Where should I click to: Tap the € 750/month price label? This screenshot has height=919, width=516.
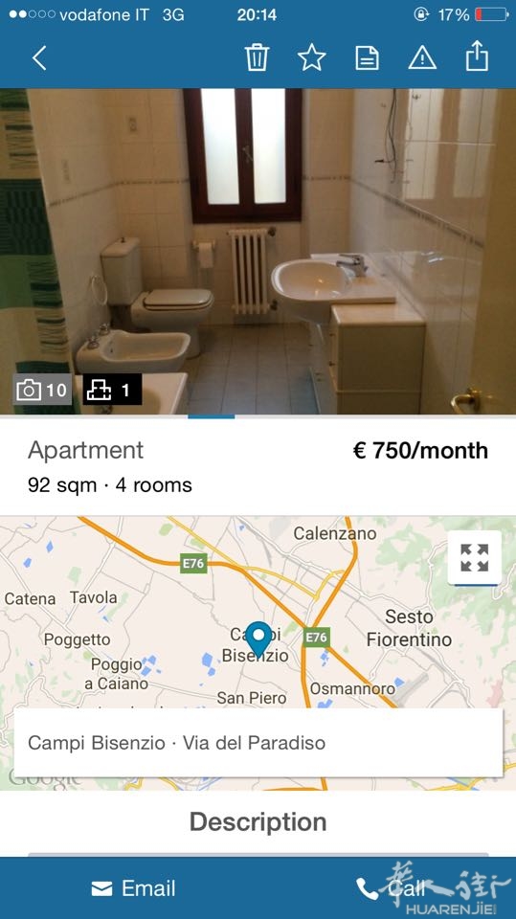pos(420,450)
